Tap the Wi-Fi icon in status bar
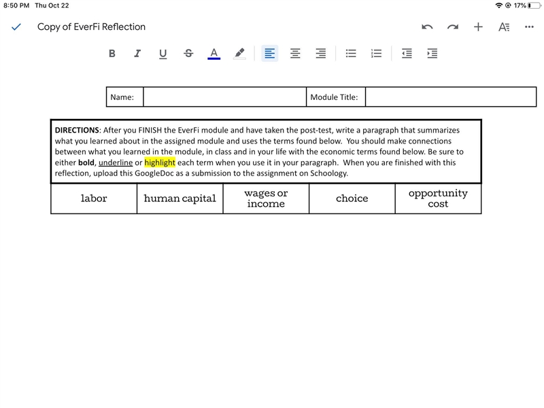Image resolution: width=544 pixels, height=408 pixels. click(499, 5)
